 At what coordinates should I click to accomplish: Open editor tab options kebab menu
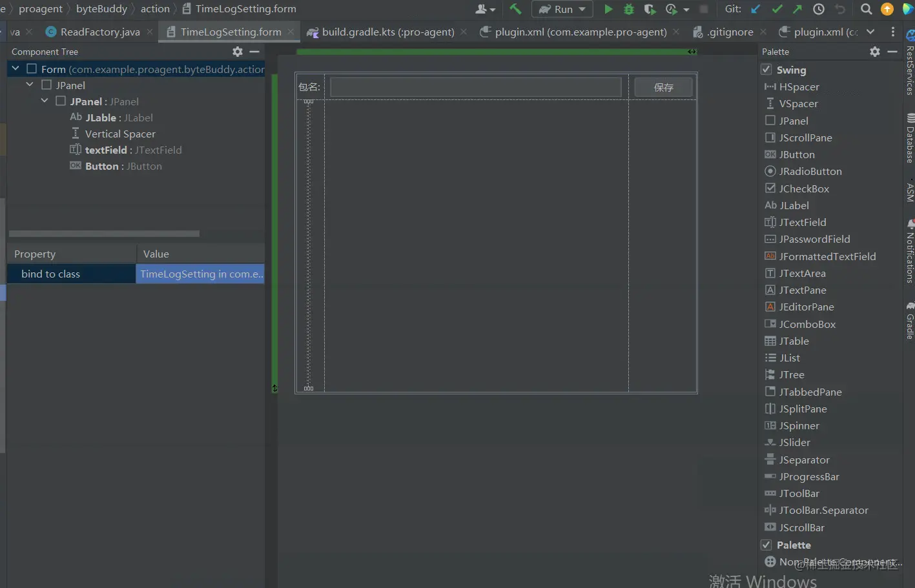click(893, 32)
